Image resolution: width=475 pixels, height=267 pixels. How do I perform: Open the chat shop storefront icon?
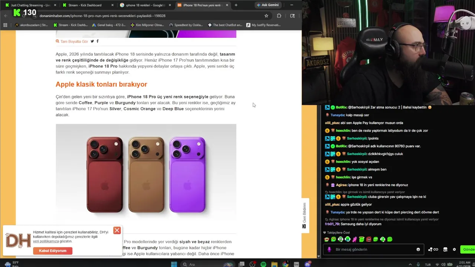click(445, 250)
